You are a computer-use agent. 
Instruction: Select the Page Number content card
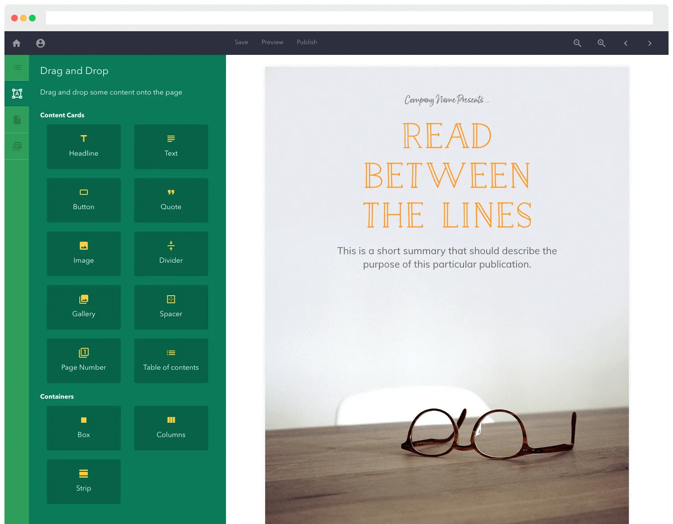tap(84, 361)
